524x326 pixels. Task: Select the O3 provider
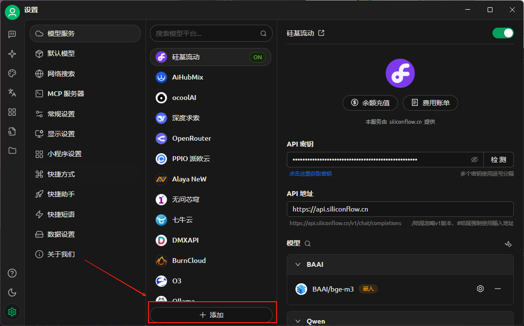211,281
